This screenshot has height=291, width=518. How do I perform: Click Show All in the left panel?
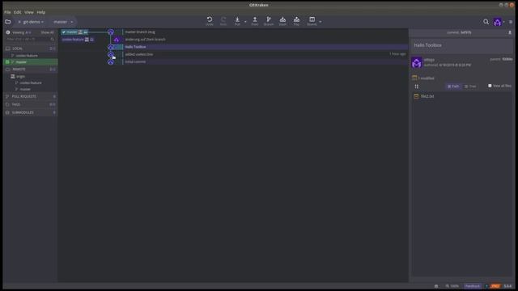[x=47, y=32]
